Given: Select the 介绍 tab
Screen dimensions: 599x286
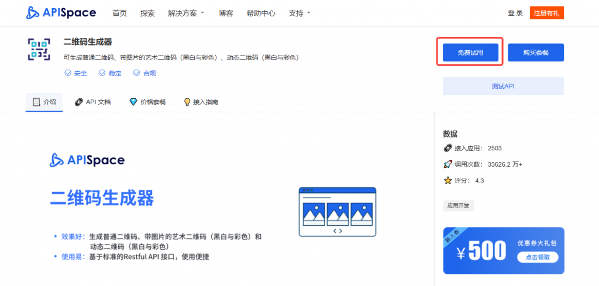Looking at the screenshot, I should pyautogui.click(x=45, y=102).
